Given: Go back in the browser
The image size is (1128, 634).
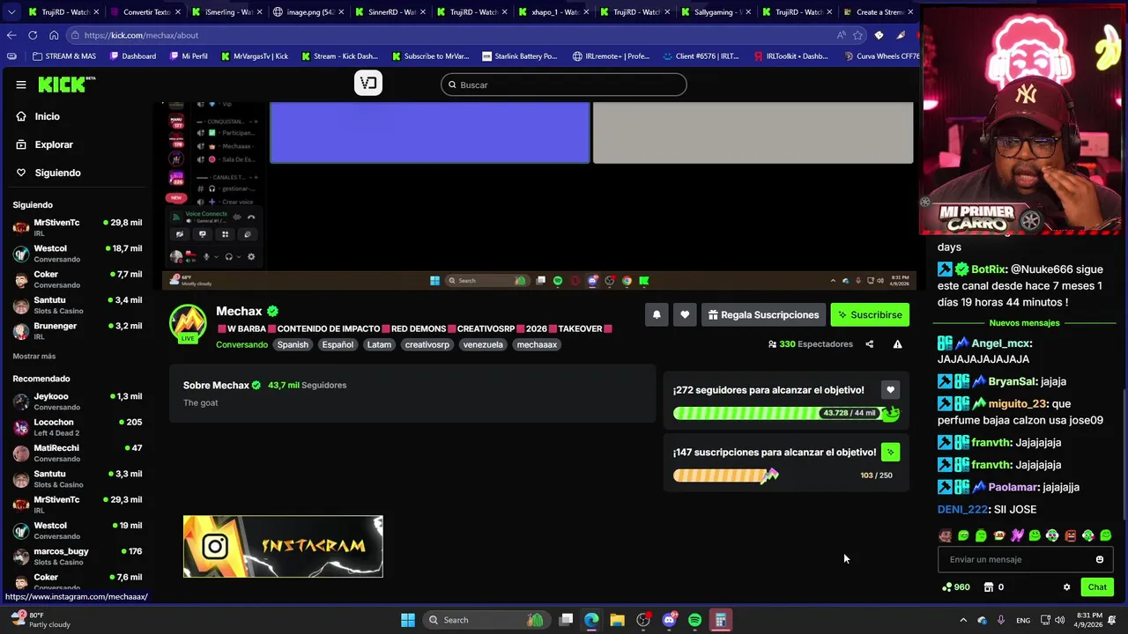Looking at the screenshot, I should coord(11,35).
